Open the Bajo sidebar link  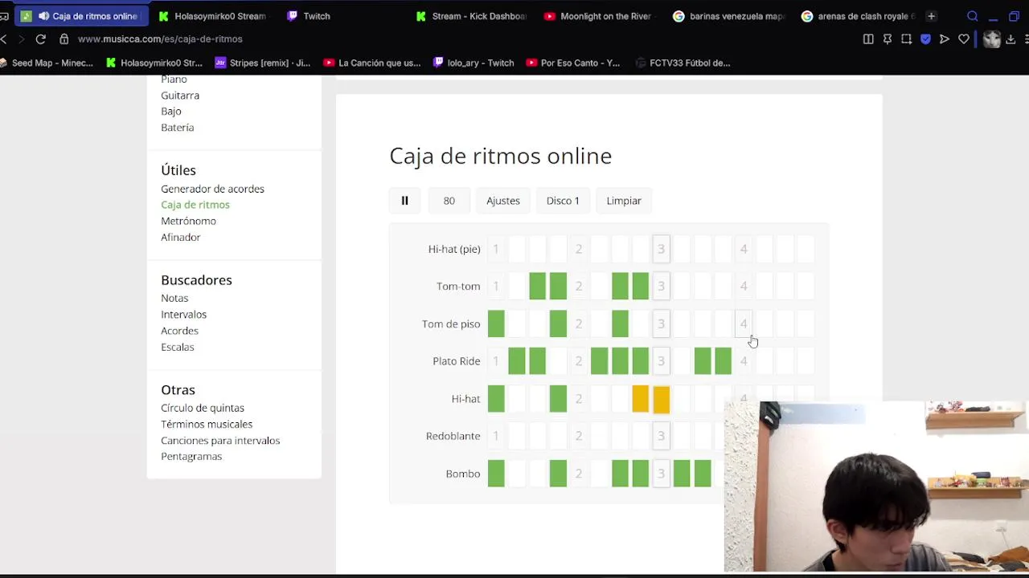[171, 112]
